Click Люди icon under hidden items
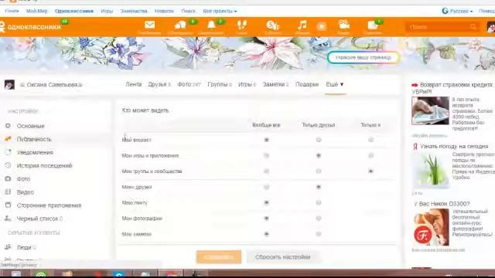The width and height of the screenshot is (495, 278). [x=8, y=247]
